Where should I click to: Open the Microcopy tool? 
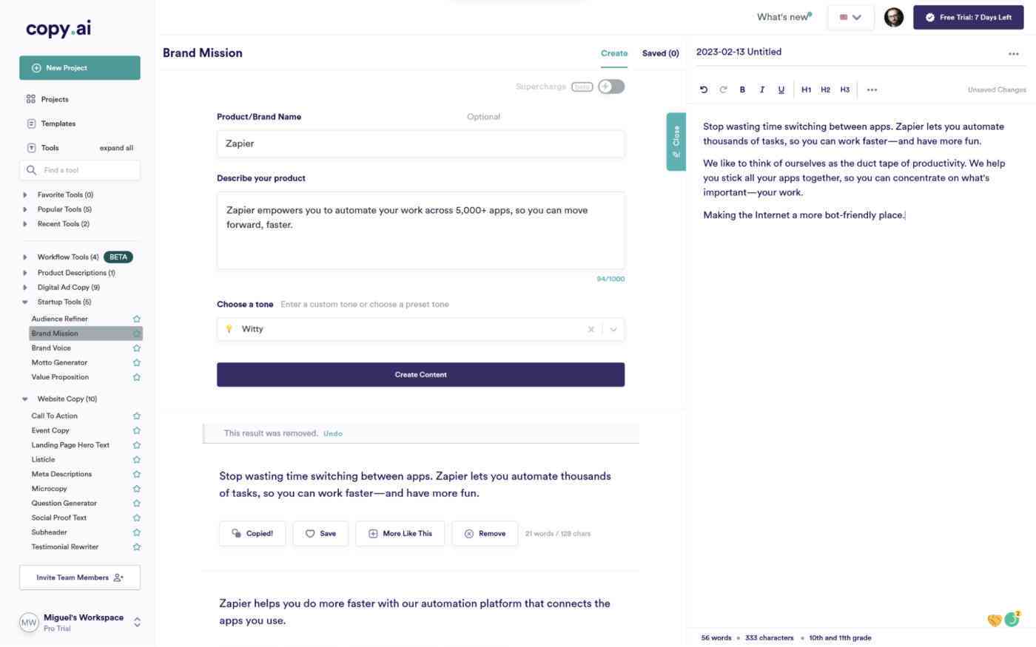tap(49, 489)
